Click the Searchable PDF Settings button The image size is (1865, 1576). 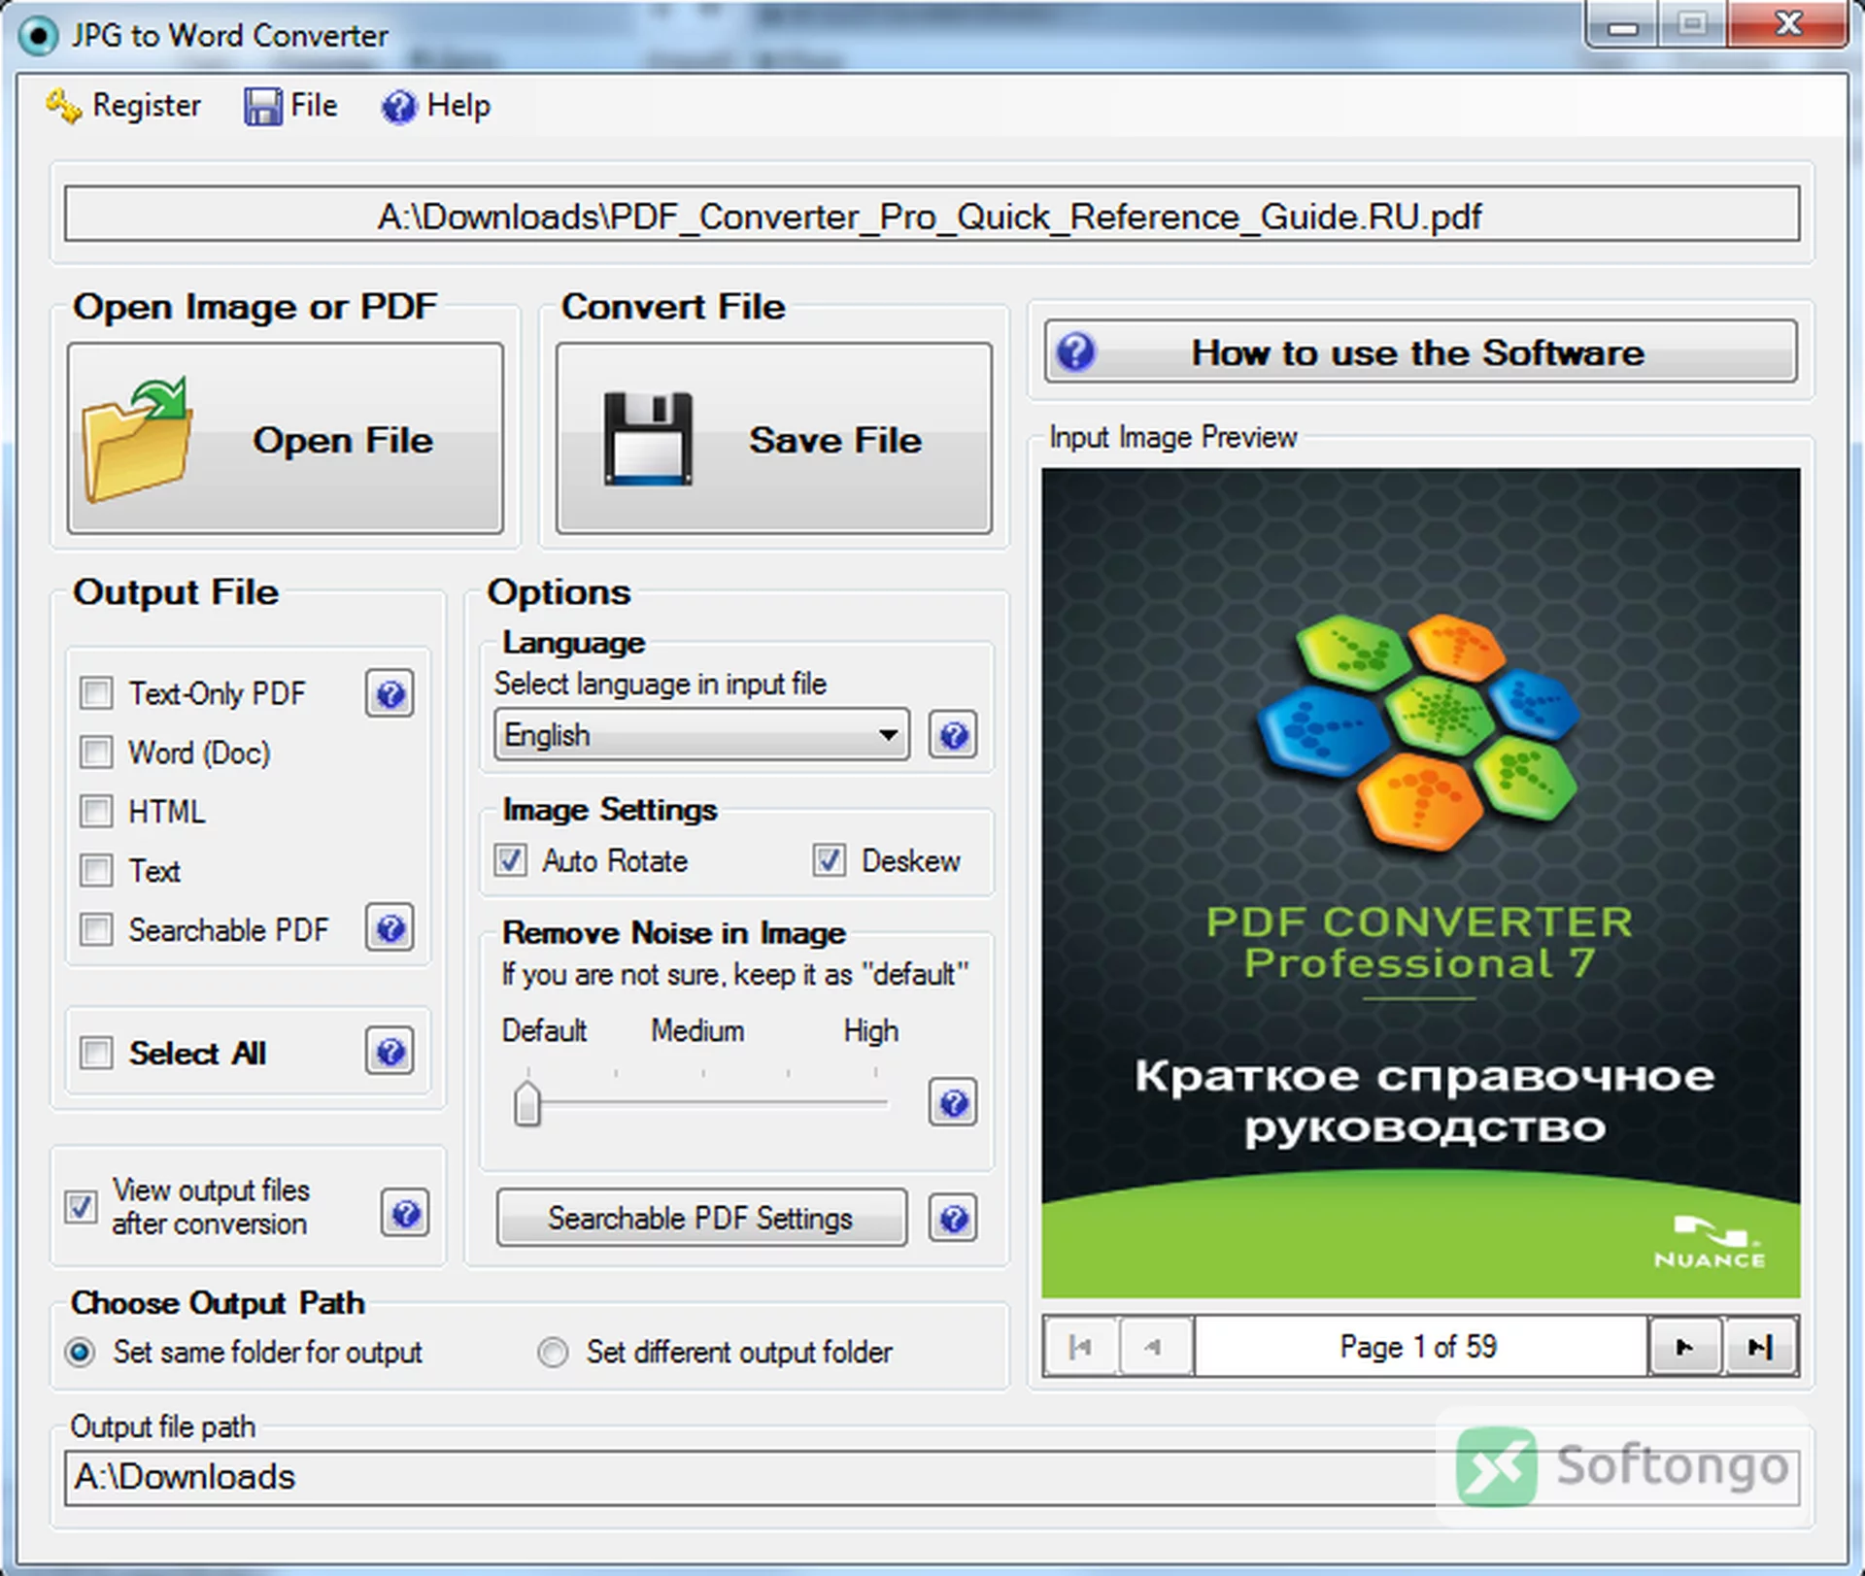point(701,1218)
